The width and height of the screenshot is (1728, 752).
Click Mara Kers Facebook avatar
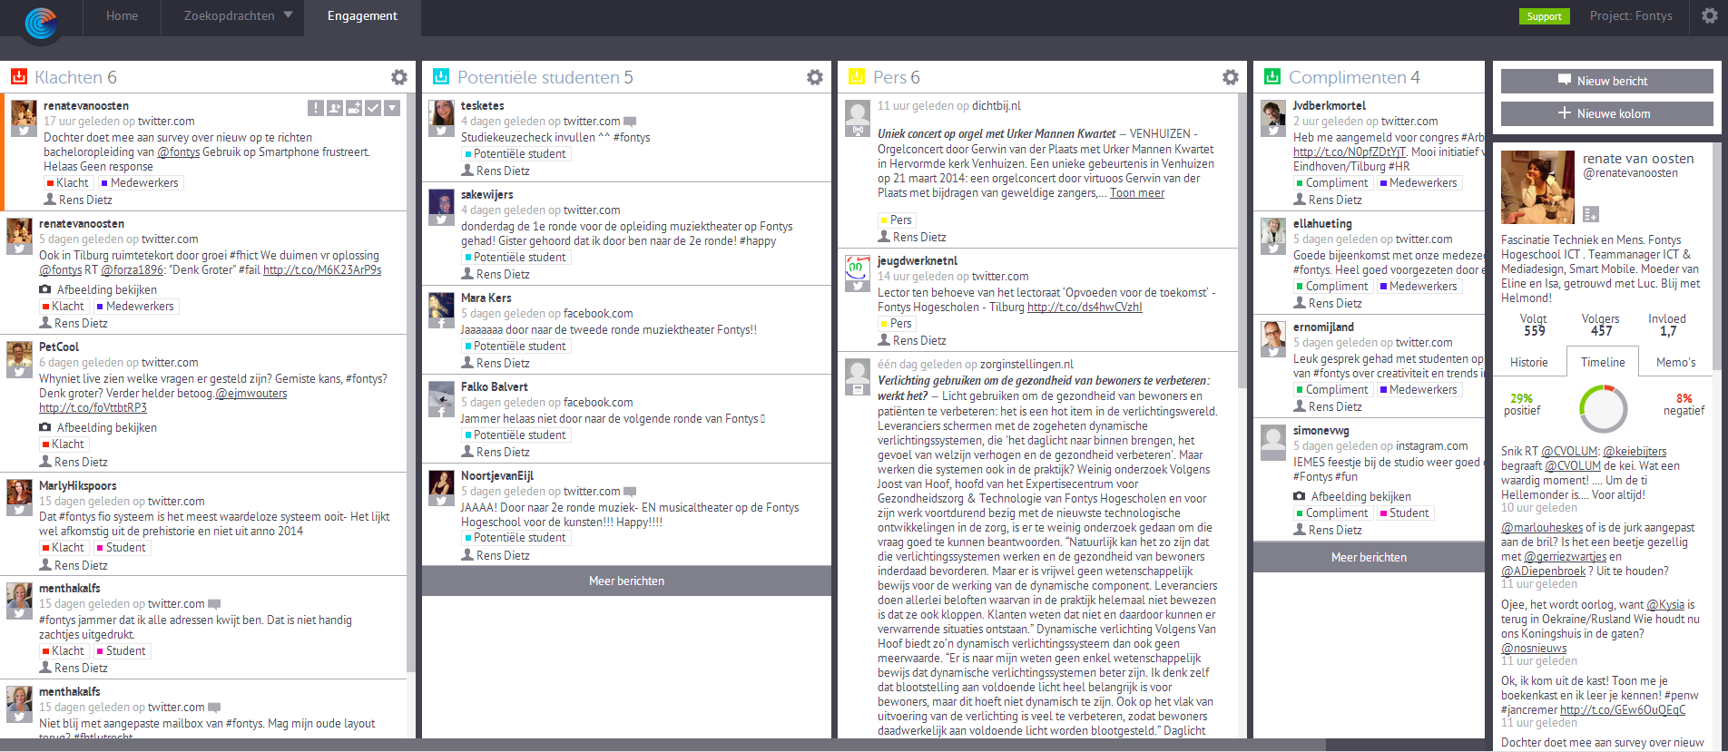(441, 310)
